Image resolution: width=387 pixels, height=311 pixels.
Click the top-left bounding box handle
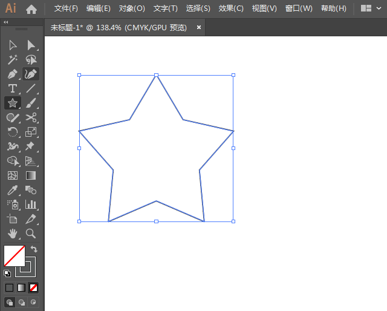point(79,75)
